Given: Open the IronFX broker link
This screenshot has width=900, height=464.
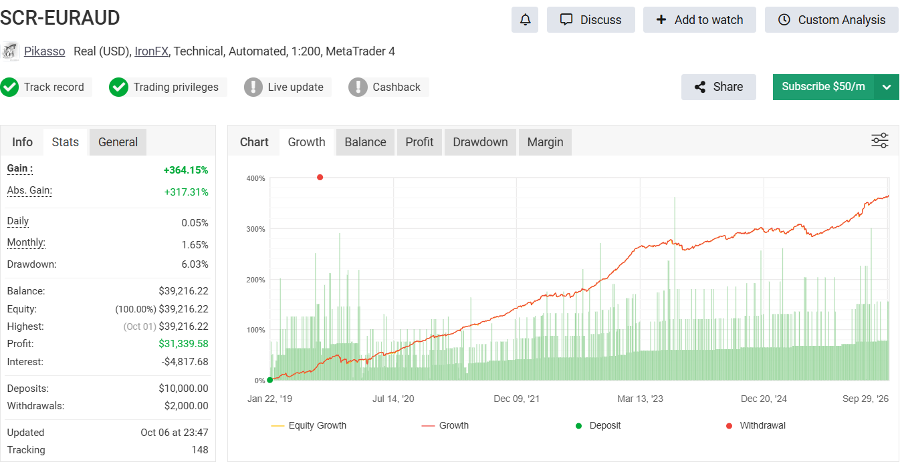Looking at the screenshot, I should pos(152,51).
